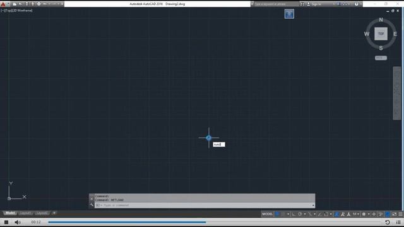
Task: Switch to the Layout1 tab
Action: coord(26,213)
